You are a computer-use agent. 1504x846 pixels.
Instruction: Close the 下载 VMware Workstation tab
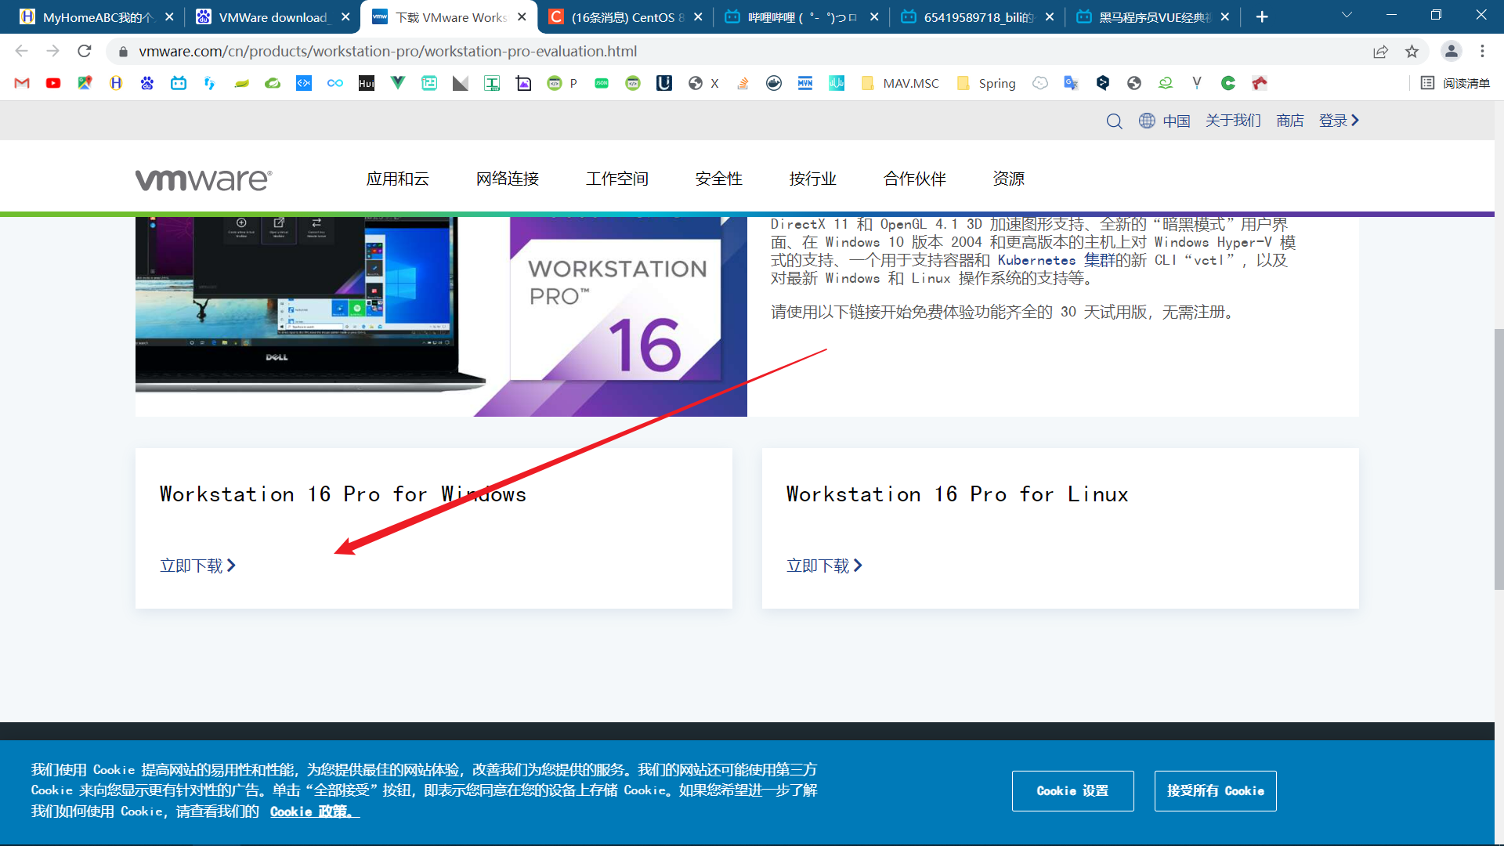522,17
